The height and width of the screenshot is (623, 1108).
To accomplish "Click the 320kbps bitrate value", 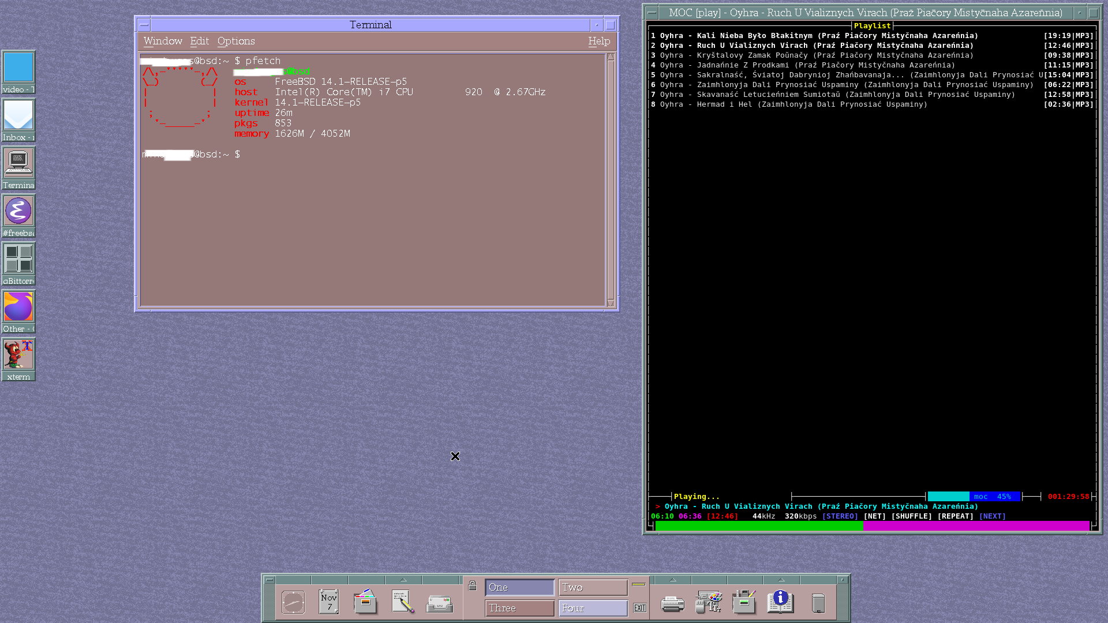I will tap(800, 516).
